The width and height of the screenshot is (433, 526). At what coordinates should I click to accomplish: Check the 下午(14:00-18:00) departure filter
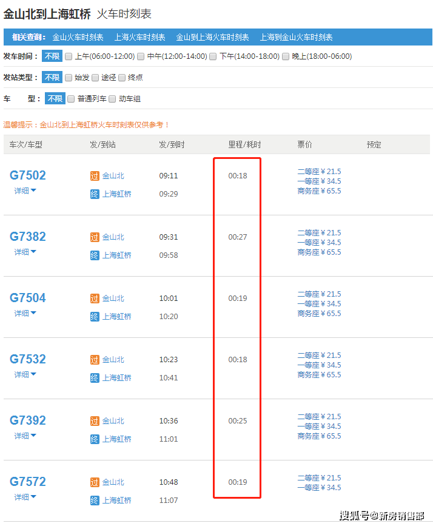(213, 56)
